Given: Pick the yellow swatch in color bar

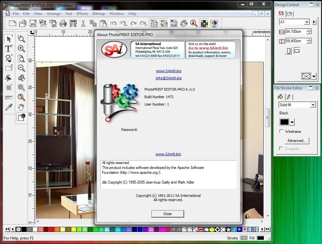Looking at the screenshot, I should (x=74, y=229).
